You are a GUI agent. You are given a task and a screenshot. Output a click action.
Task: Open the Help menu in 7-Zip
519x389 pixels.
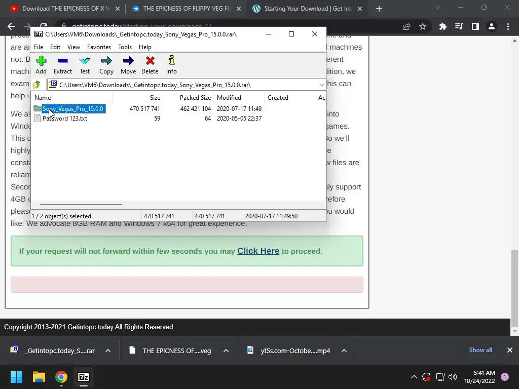click(145, 47)
